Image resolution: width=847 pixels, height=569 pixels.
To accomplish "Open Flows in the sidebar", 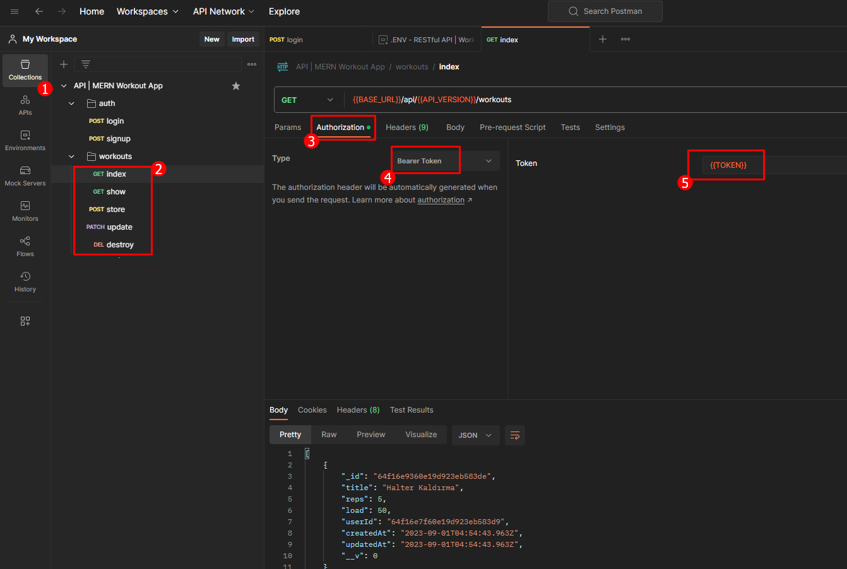I will pos(25,247).
